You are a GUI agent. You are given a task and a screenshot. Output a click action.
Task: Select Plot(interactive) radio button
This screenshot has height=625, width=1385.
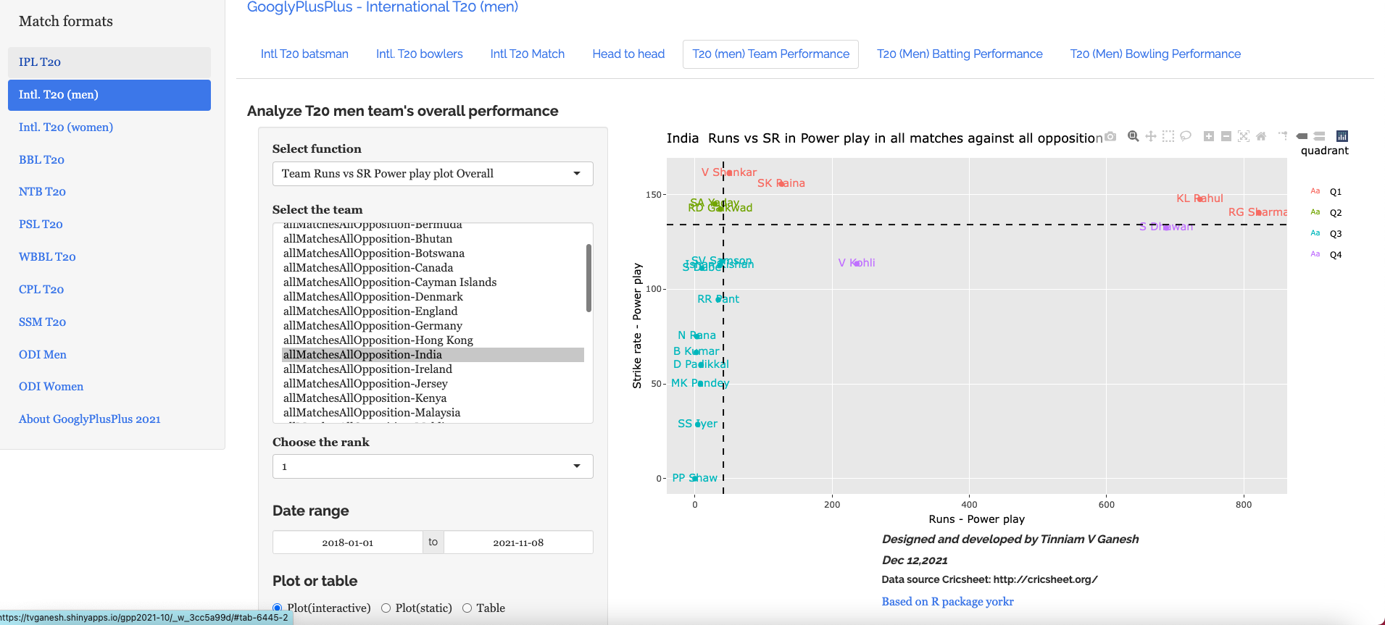[278, 608]
